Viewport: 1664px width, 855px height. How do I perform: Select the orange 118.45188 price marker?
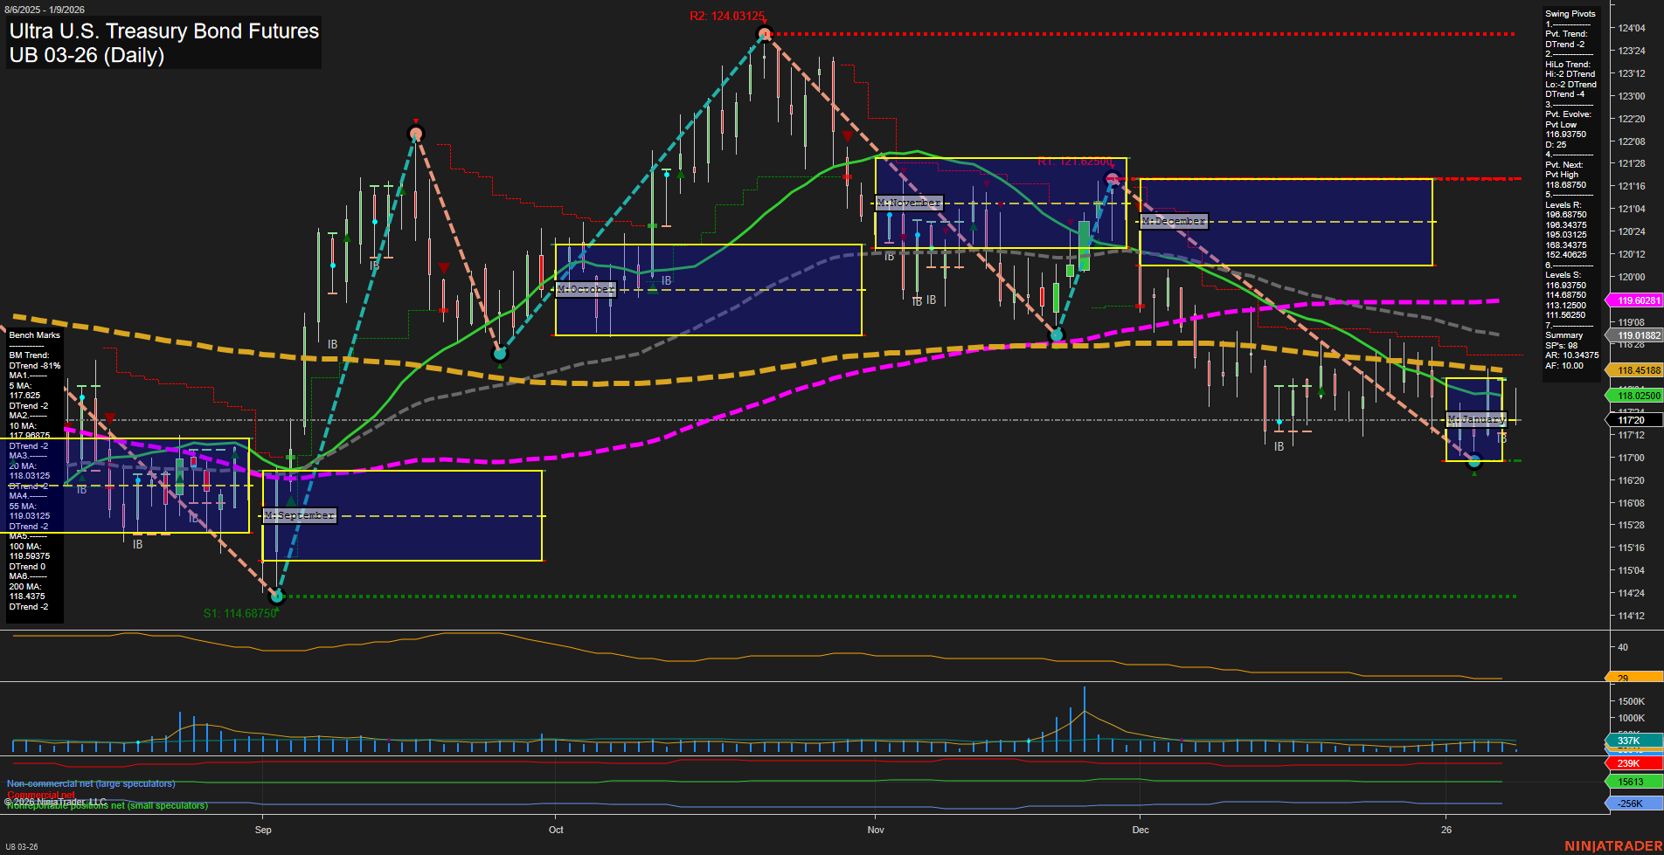click(1636, 370)
